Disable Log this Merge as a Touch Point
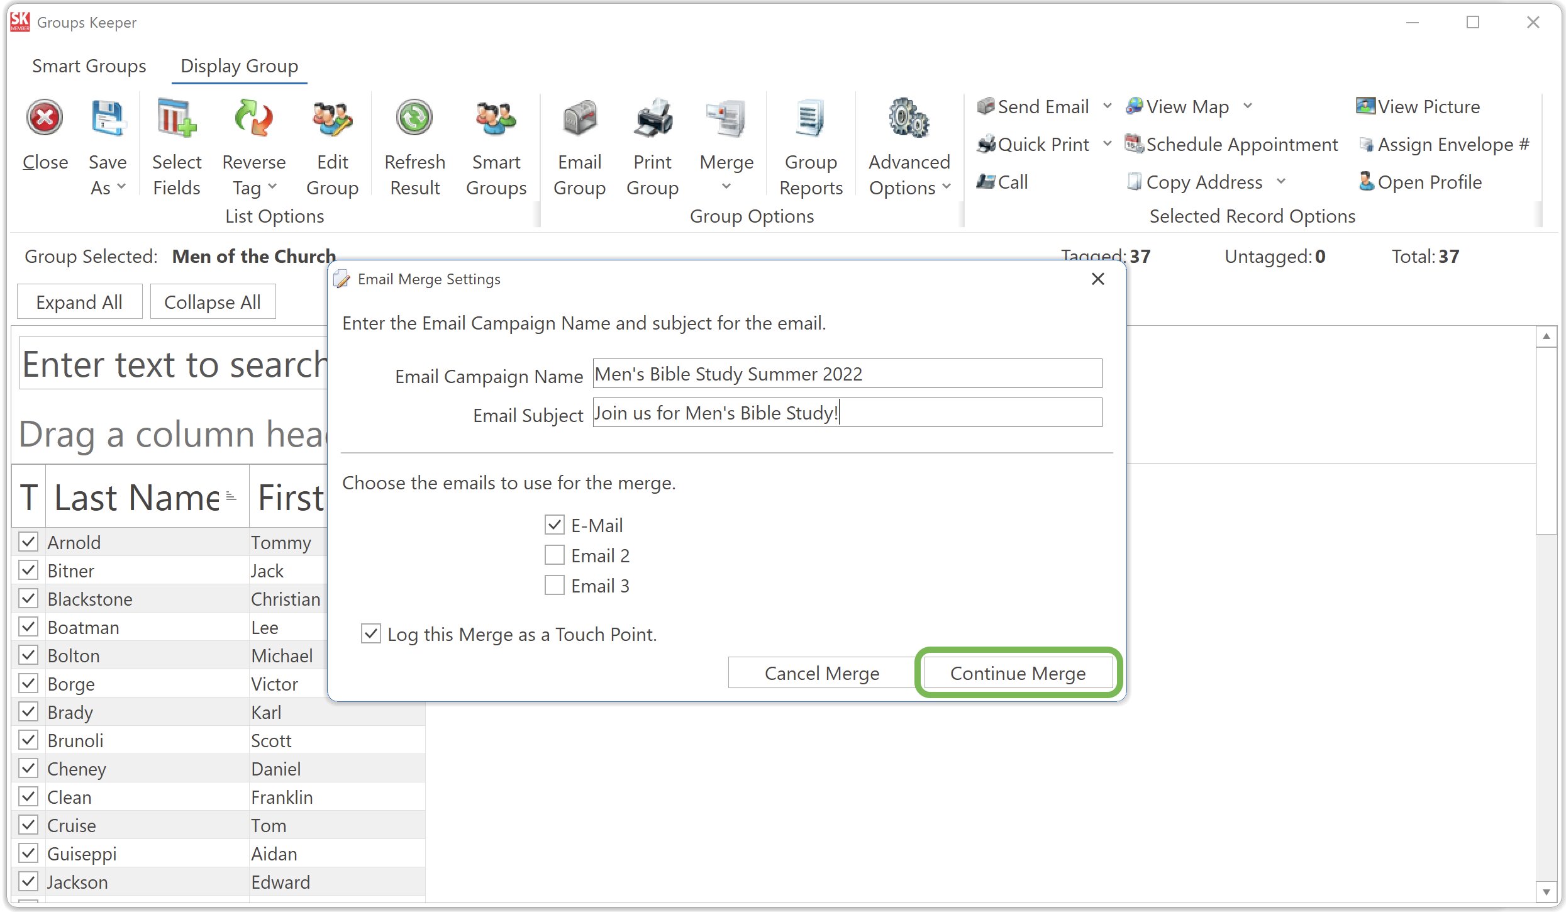The image size is (1566, 912). point(371,634)
